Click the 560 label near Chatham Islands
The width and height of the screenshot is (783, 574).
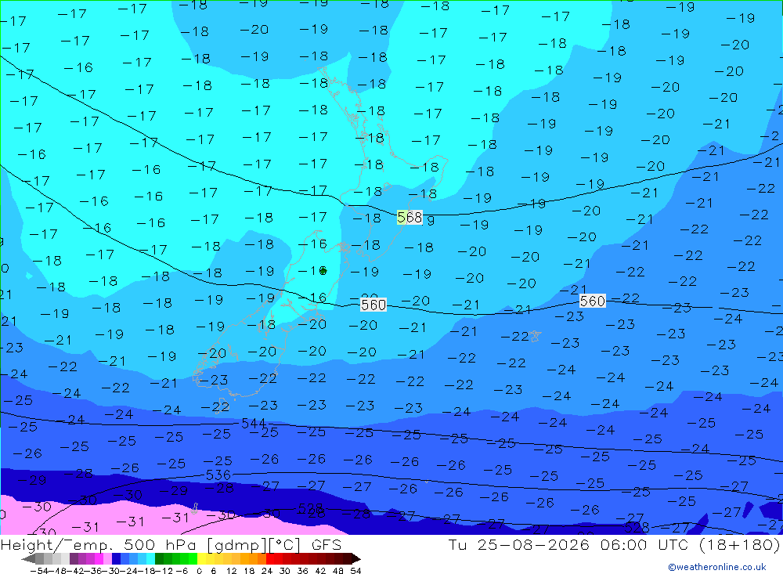pyautogui.click(x=592, y=301)
